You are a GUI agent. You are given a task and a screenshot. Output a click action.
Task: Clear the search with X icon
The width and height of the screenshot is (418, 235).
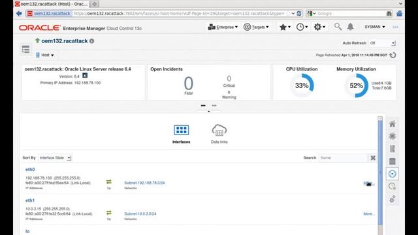pyautogui.click(x=373, y=158)
